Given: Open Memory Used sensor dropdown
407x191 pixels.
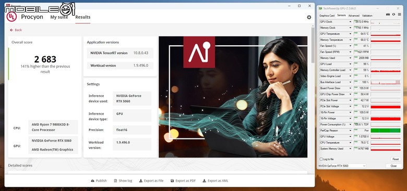Looking at the screenshot, I should [x=351, y=58].
